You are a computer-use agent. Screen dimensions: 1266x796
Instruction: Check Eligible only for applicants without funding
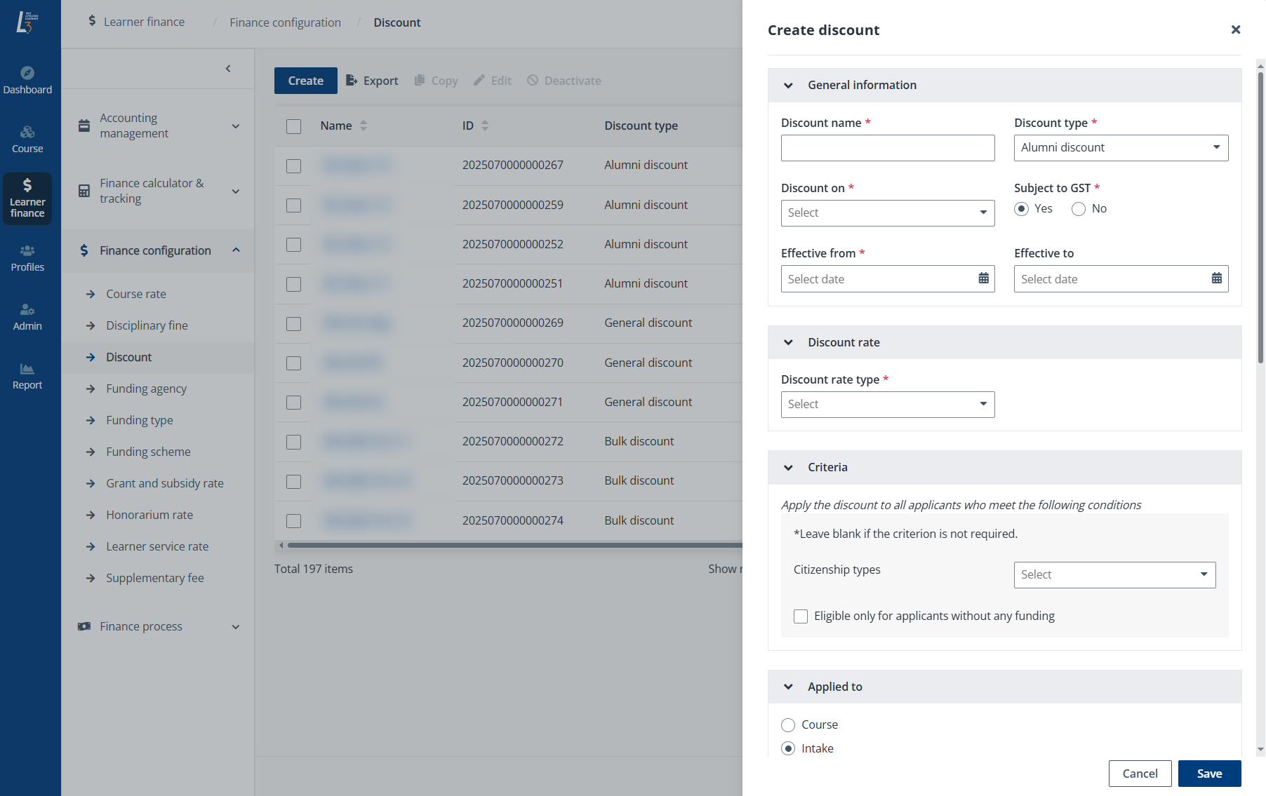coord(801,616)
